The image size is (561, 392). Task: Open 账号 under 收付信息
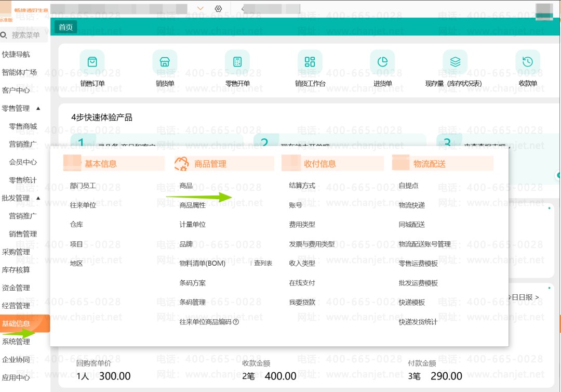(x=296, y=205)
